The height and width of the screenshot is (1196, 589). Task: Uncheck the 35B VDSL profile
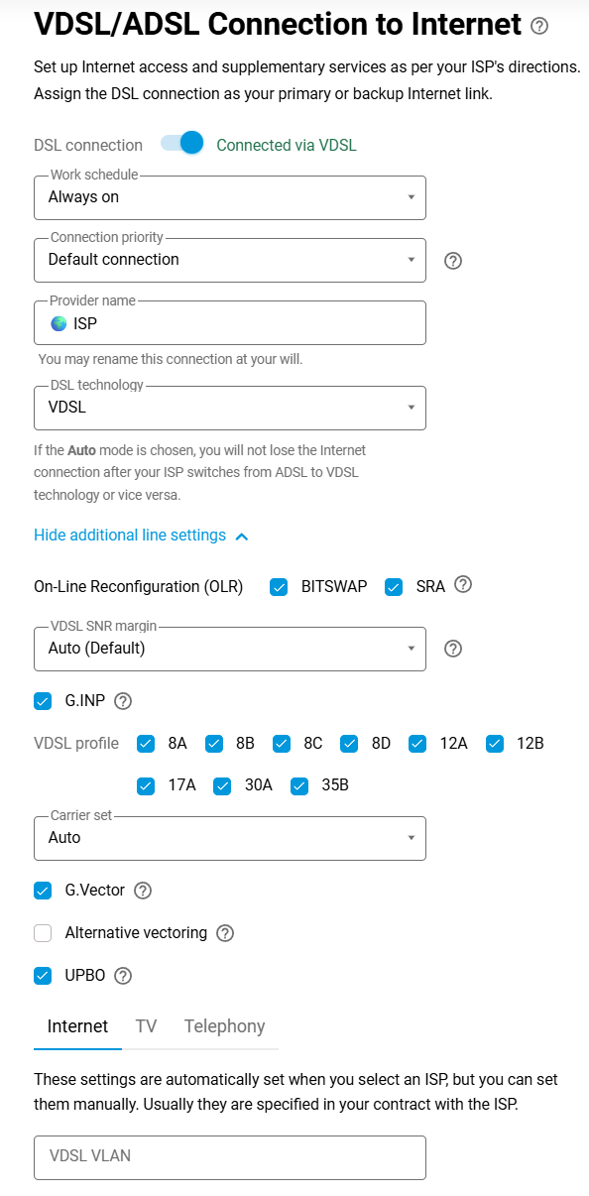point(298,785)
